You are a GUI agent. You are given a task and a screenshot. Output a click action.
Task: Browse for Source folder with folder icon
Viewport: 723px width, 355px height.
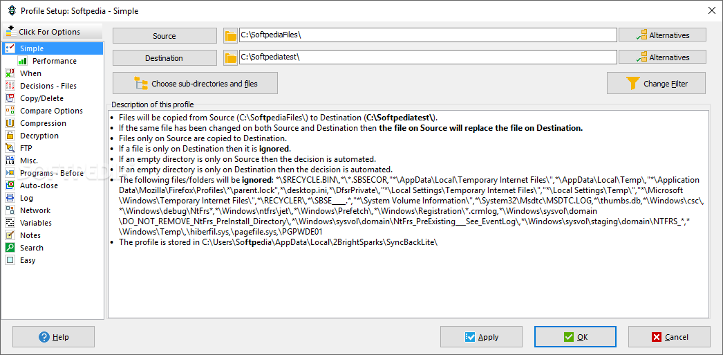(x=230, y=35)
